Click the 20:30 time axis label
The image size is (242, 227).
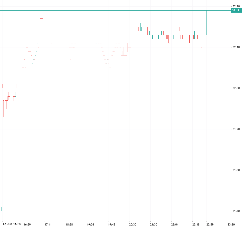click(x=132, y=224)
